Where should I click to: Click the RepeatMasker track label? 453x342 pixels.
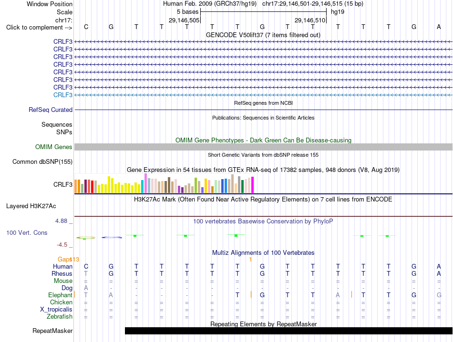click(x=52, y=331)
